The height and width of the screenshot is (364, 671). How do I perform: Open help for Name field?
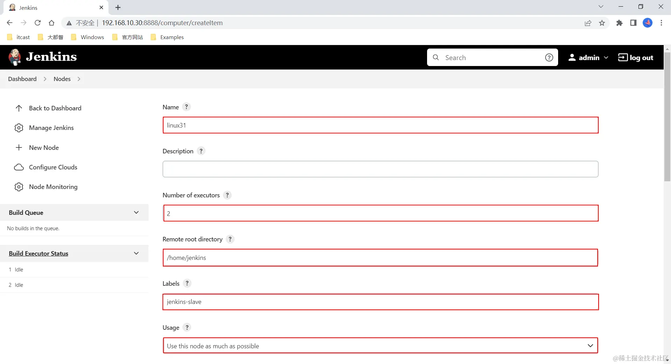pos(187,107)
